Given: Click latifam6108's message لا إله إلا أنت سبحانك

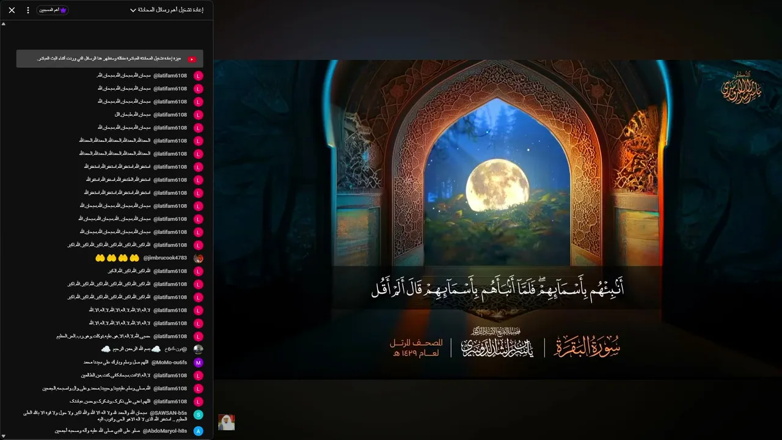Looking at the screenshot, I should pyautogui.click(x=116, y=375).
